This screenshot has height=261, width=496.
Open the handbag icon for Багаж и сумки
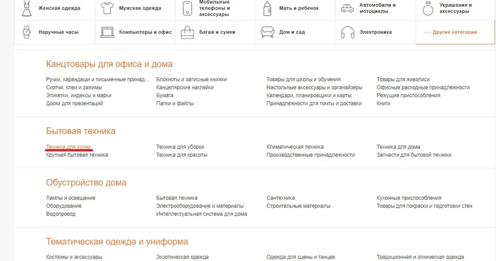[187, 32]
